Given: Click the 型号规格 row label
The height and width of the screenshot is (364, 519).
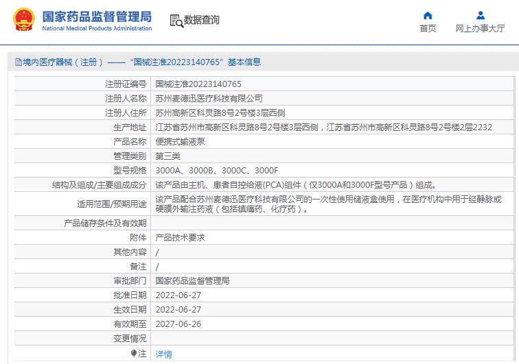Looking at the screenshot, I should pyautogui.click(x=130, y=171).
